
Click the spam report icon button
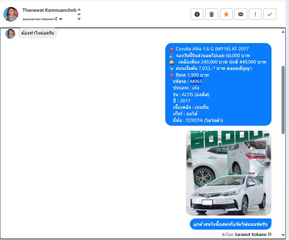pyautogui.click(x=197, y=14)
